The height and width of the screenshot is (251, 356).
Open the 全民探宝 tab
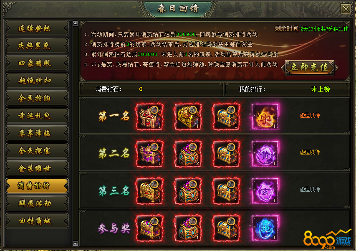click(37, 151)
